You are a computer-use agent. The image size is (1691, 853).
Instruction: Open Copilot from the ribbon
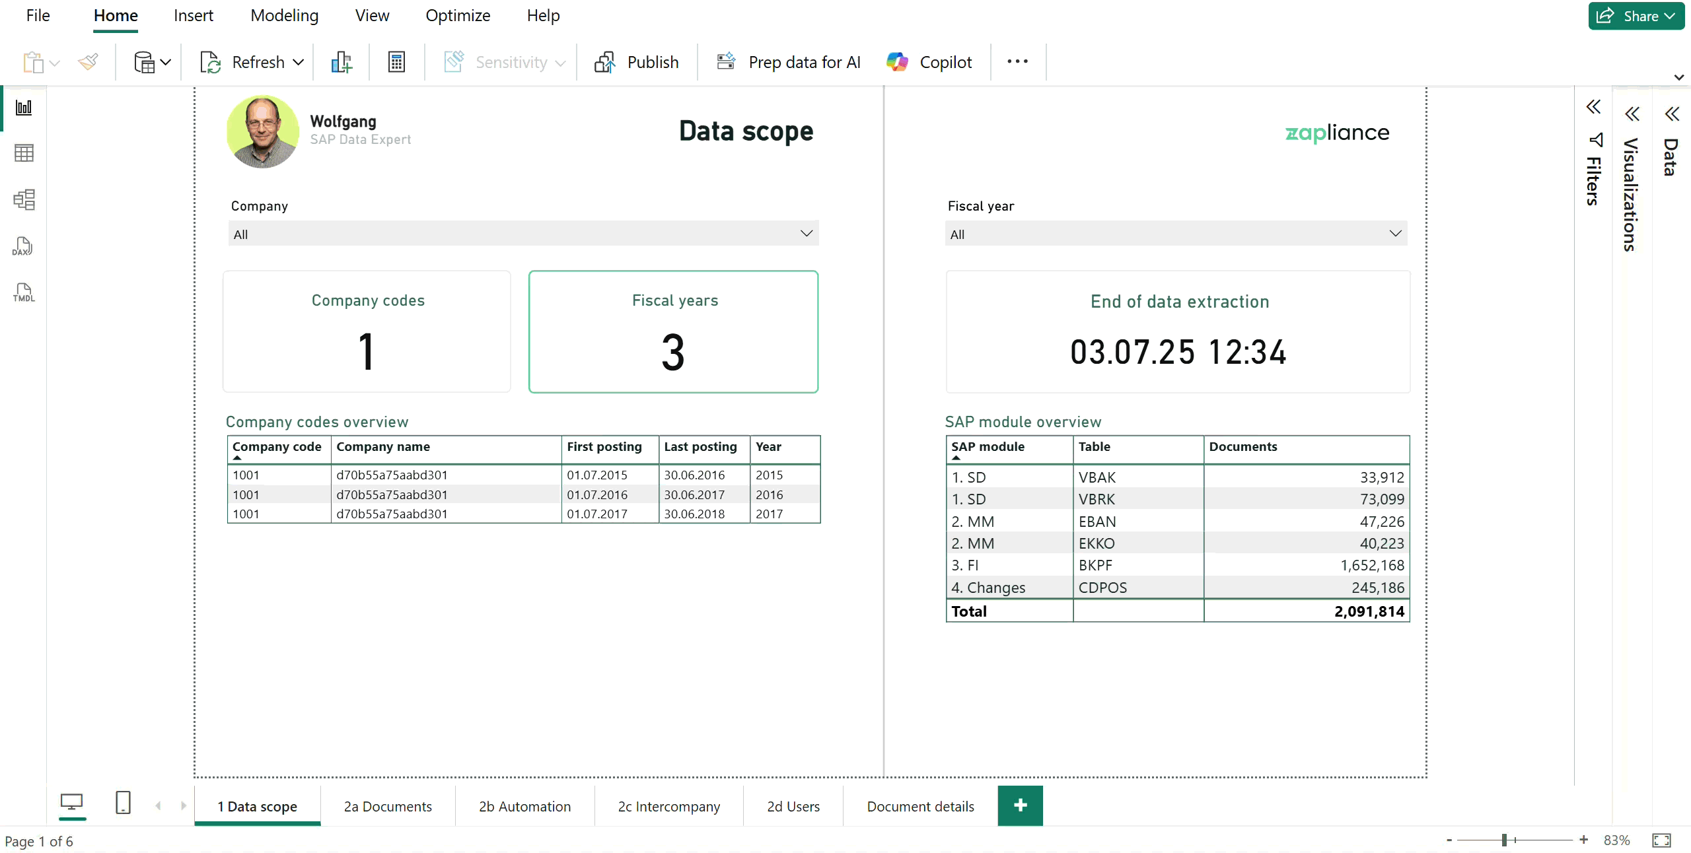click(929, 62)
